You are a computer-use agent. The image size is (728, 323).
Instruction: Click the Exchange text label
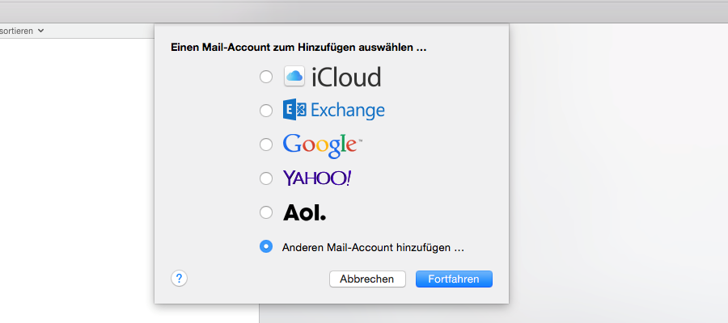pos(347,111)
